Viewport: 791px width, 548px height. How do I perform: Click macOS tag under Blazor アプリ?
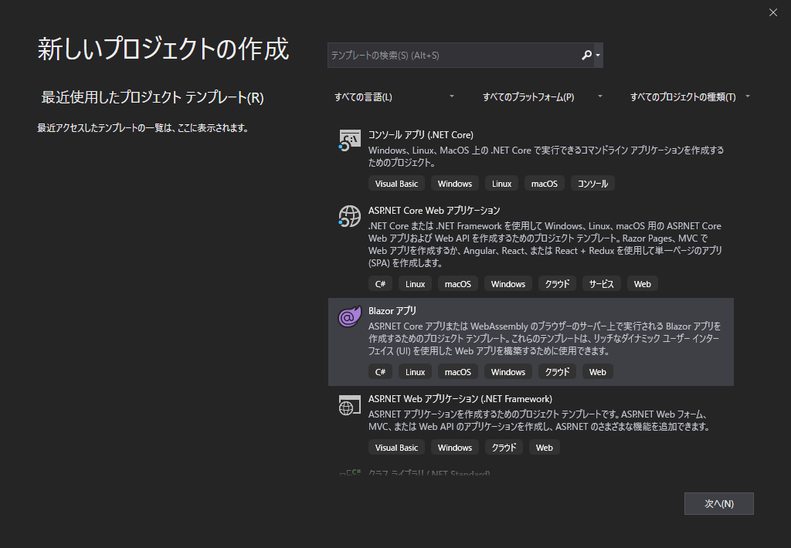coord(457,371)
